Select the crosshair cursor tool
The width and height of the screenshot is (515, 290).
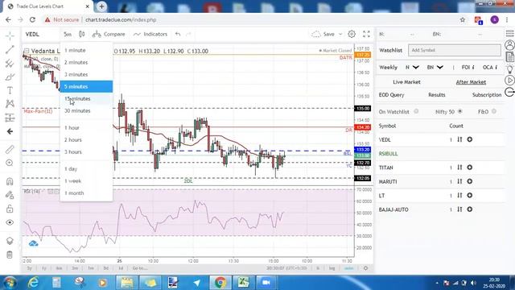[x=10, y=35]
